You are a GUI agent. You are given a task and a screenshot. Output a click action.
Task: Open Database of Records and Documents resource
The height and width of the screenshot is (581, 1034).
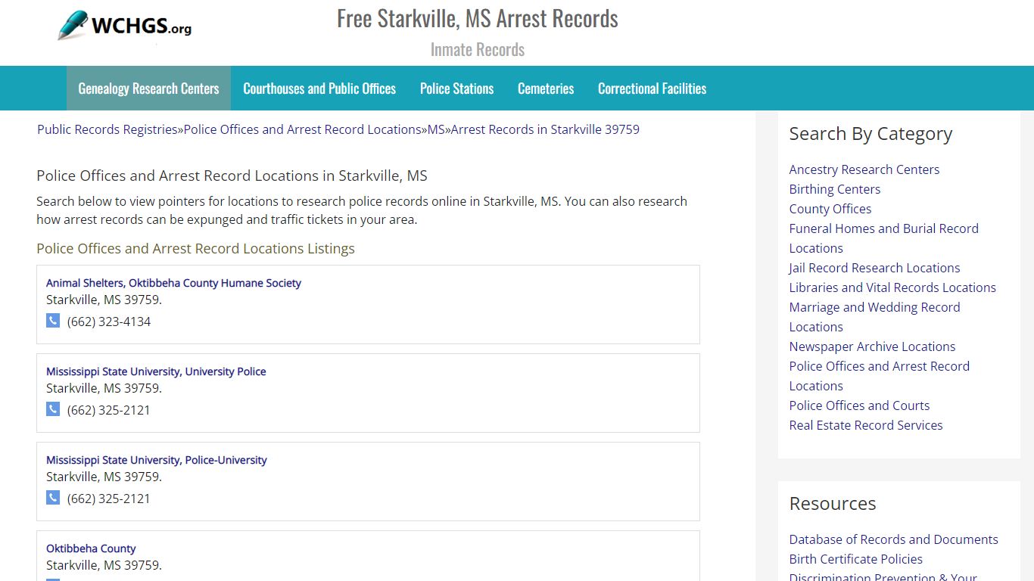pos(893,539)
